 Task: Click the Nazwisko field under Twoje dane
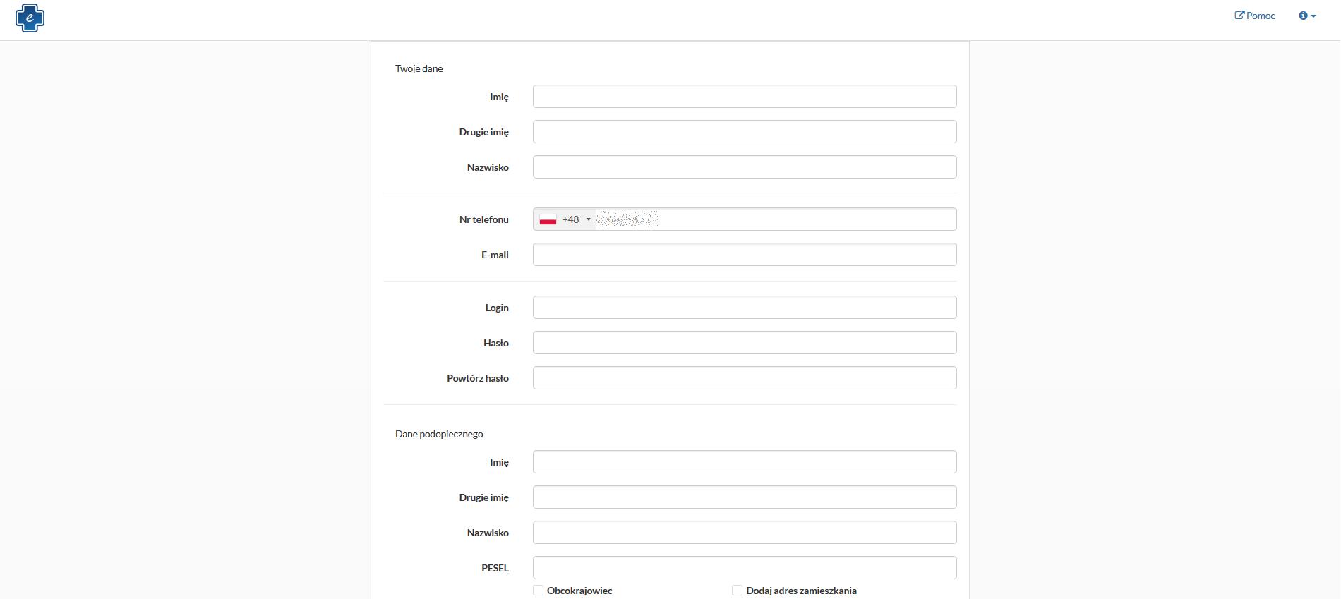click(745, 167)
